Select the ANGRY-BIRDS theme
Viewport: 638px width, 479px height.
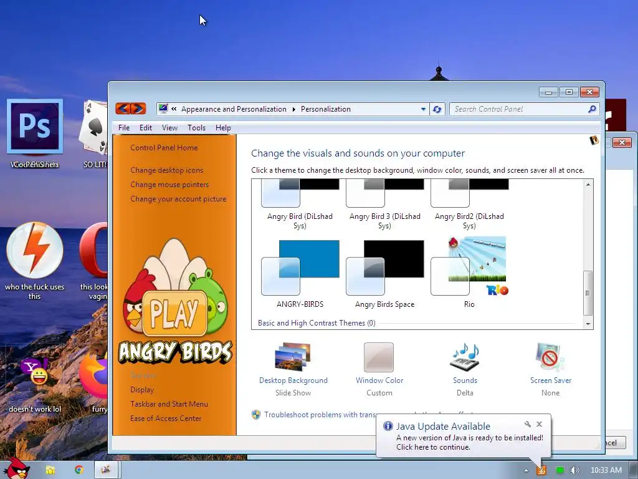pos(300,274)
